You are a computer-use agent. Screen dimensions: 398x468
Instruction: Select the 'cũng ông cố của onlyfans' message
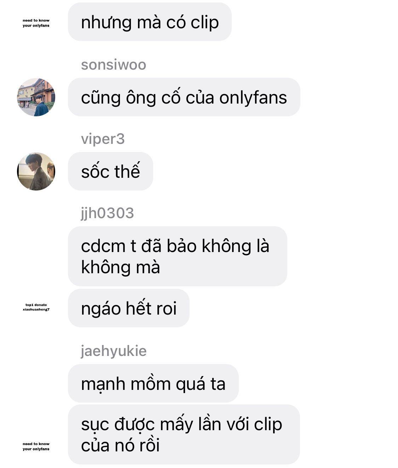pos(184,97)
